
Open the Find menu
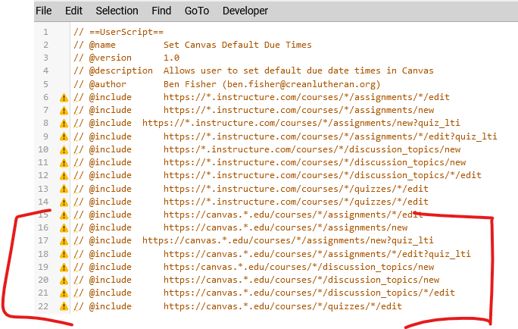point(161,11)
